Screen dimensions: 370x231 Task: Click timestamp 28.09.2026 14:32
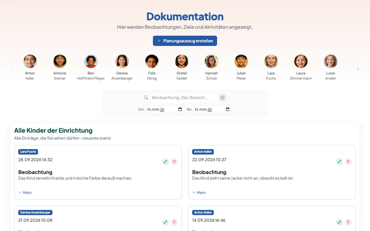point(35,160)
